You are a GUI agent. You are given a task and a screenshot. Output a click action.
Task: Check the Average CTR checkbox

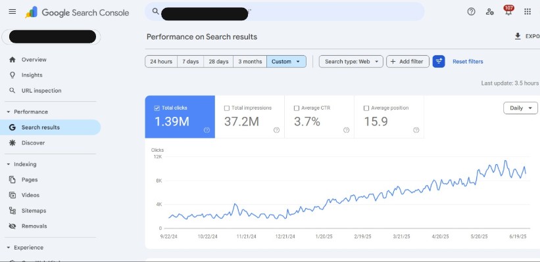[x=297, y=108]
